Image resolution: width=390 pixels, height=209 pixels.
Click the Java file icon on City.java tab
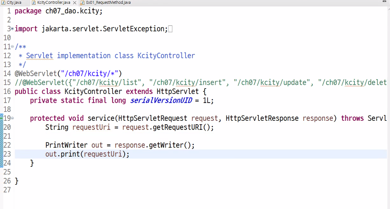pyautogui.click(x=3, y=2)
